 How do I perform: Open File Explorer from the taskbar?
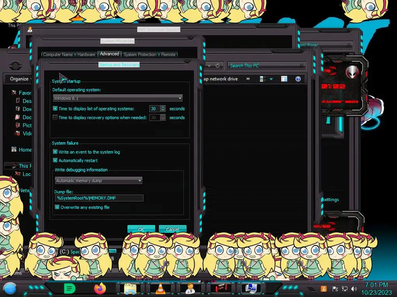[130, 288]
